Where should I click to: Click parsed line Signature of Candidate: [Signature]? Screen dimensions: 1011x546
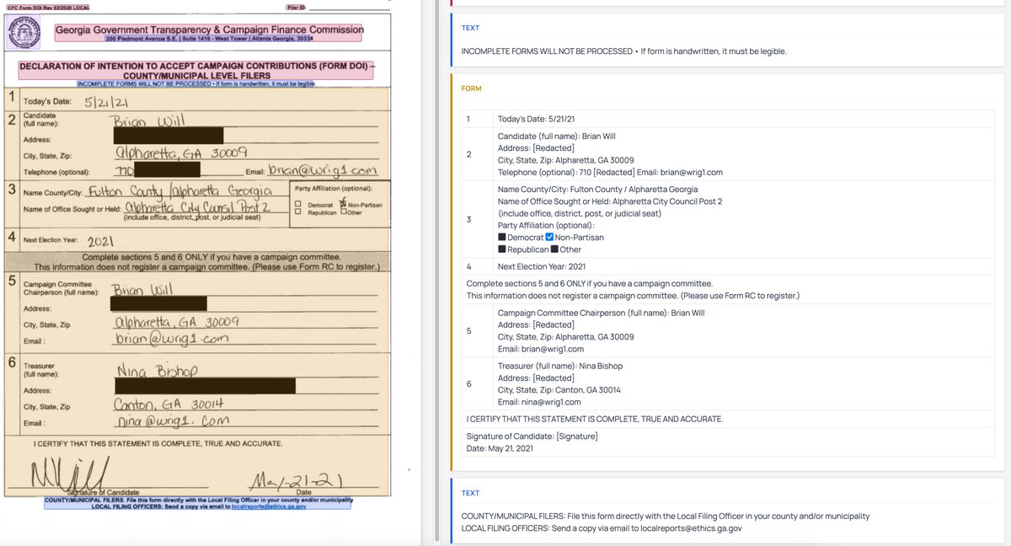click(532, 436)
